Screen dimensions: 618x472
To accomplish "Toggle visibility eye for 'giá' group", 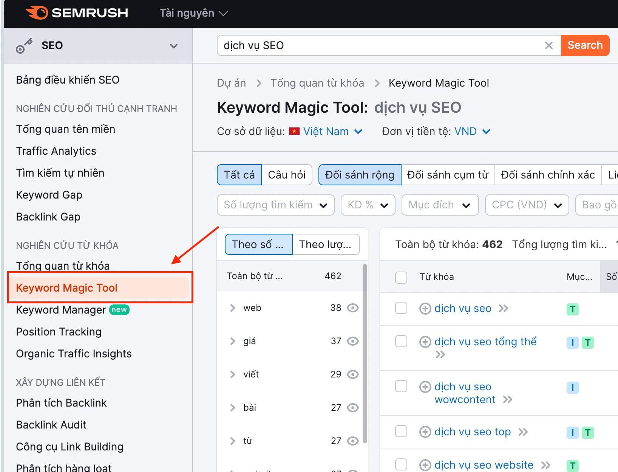I will [353, 341].
